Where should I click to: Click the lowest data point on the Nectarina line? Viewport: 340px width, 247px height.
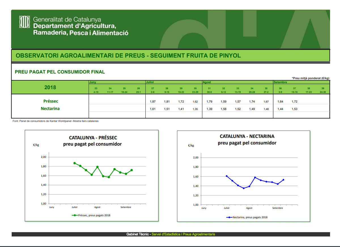click(x=244, y=188)
